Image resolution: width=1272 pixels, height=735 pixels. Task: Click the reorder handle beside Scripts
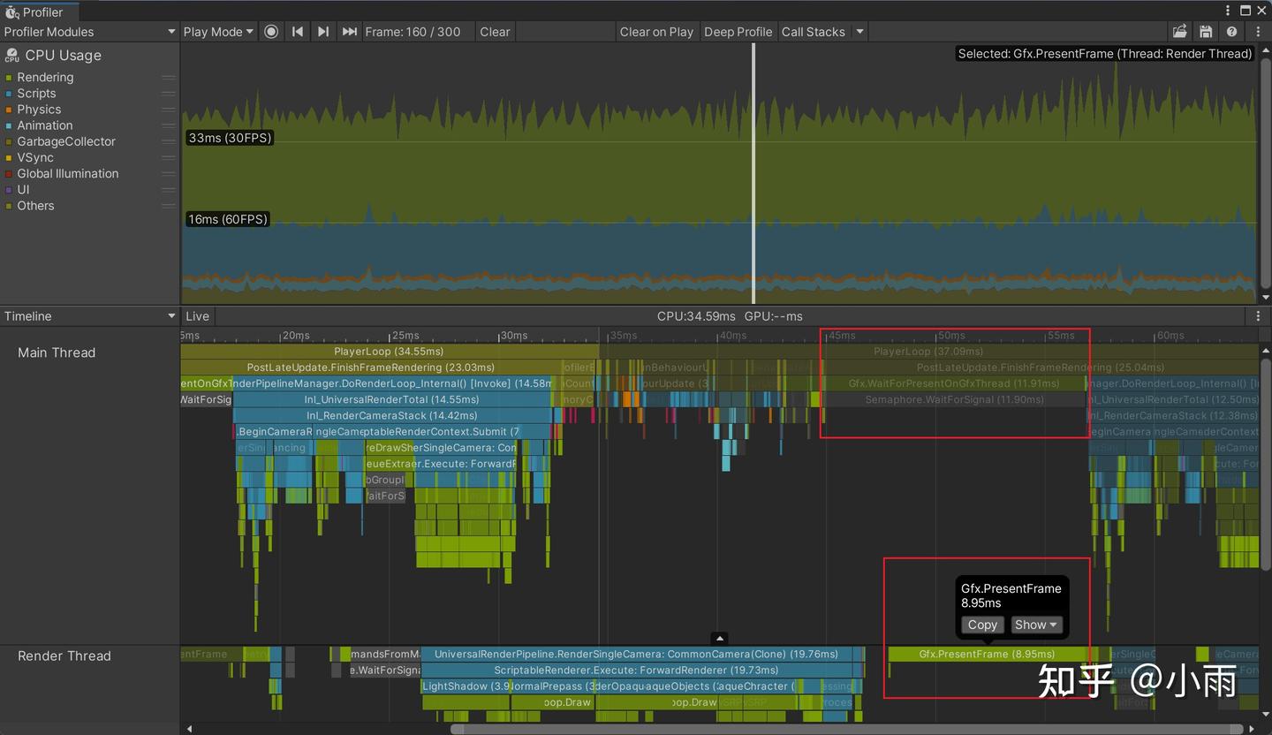tap(168, 94)
